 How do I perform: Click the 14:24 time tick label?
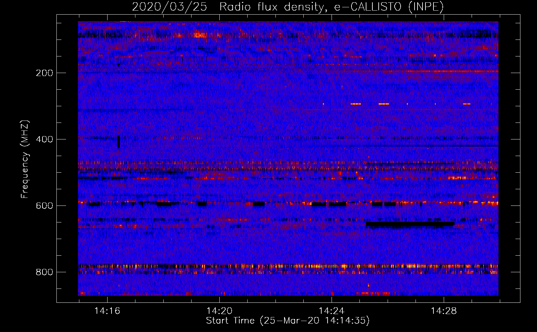(x=332, y=311)
